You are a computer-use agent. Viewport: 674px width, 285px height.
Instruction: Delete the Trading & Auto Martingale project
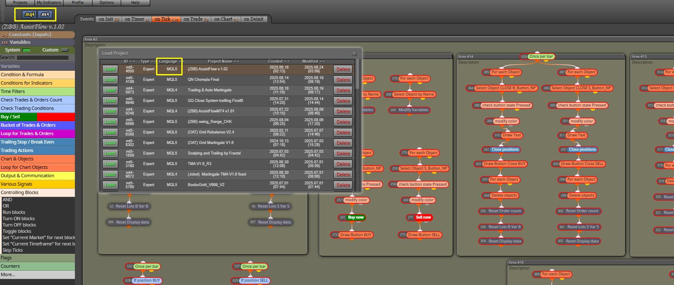point(343,90)
